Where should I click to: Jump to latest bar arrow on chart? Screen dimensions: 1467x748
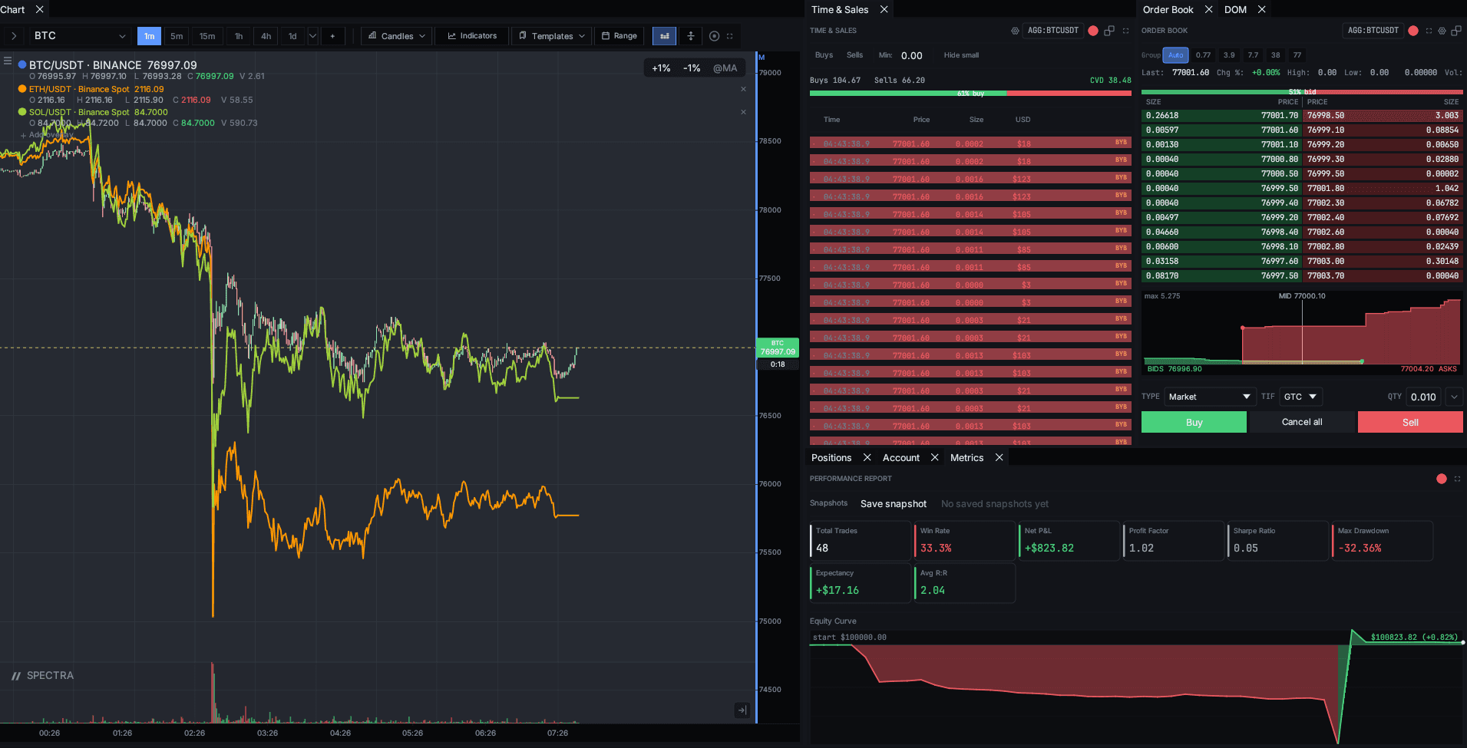coord(742,710)
